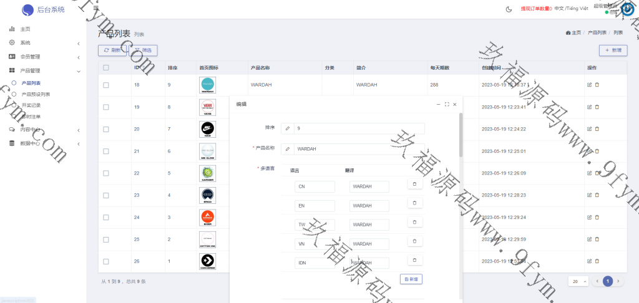Click edit icon for product ID 18
This screenshot has height=303, width=639.
(x=589, y=85)
